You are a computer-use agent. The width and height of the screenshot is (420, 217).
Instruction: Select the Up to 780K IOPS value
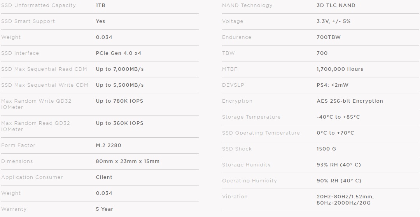tap(119, 101)
